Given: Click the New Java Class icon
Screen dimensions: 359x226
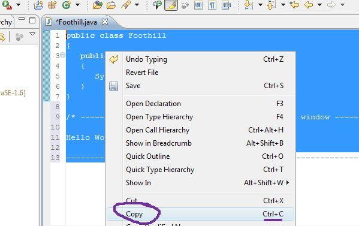Looking at the screenshot, I should click(67, 5).
